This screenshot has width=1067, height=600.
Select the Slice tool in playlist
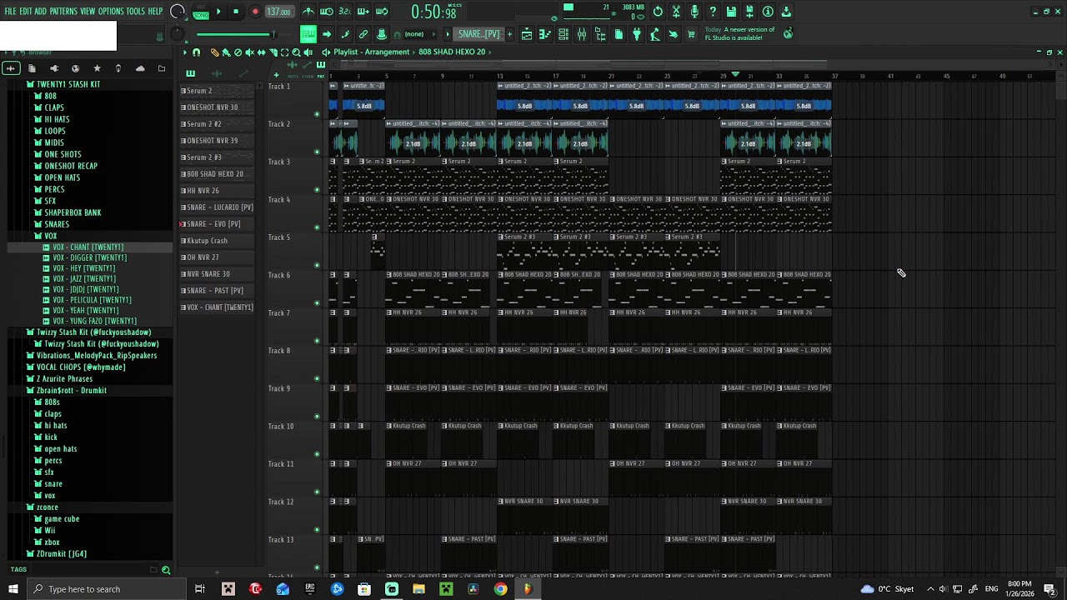[x=273, y=52]
